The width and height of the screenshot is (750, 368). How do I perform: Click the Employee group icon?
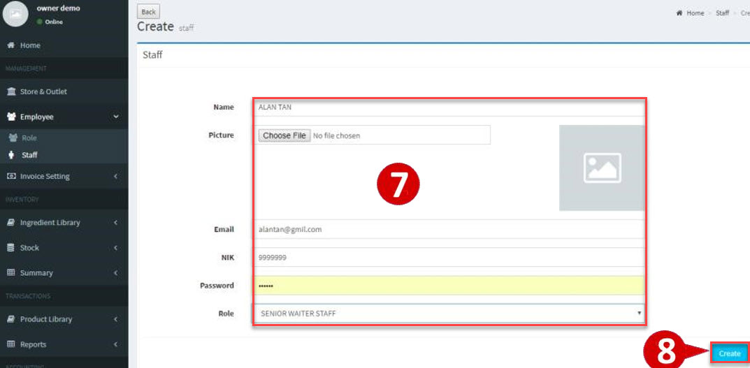(11, 117)
